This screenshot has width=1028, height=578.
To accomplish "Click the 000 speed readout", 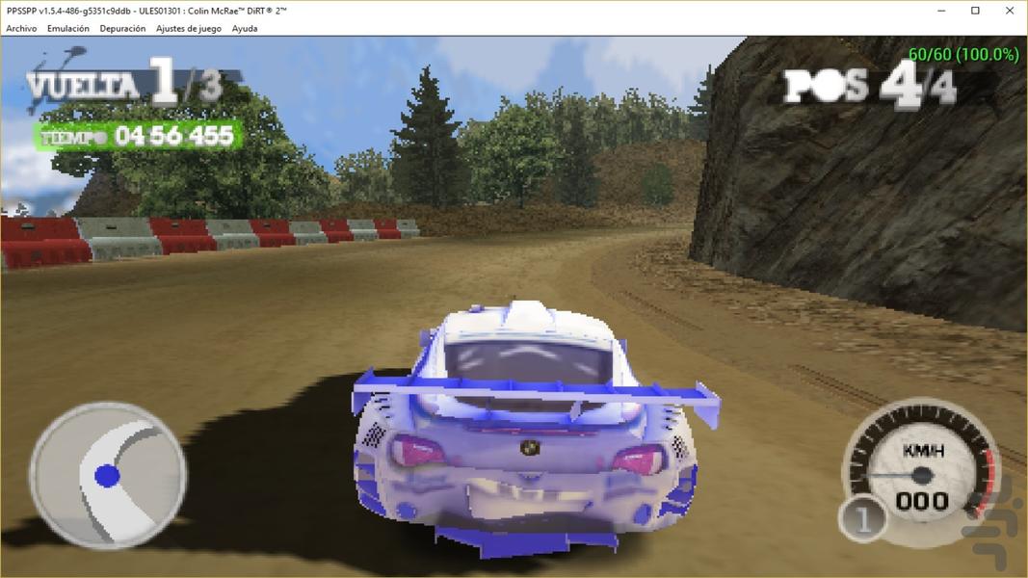I will tap(922, 501).
